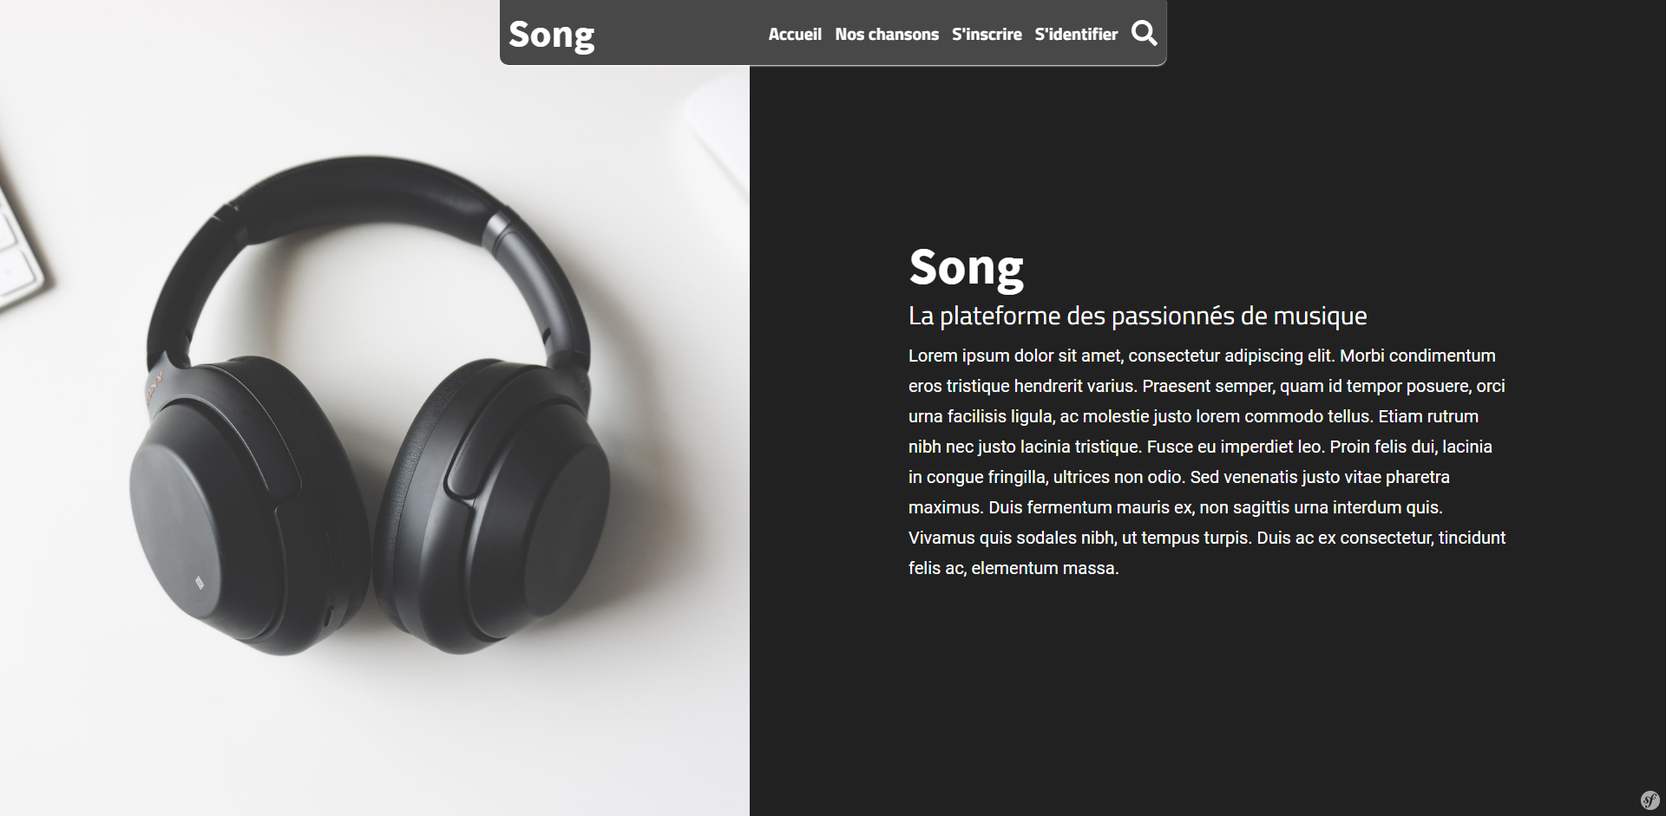Click the small NFC mark on left ear cup
The image size is (1666, 816).
[x=200, y=583]
